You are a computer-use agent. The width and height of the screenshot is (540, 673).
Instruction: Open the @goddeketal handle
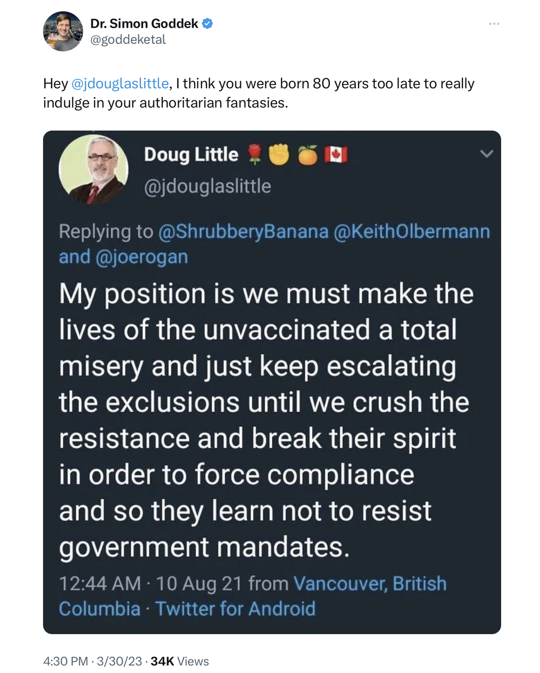(128, 40)
